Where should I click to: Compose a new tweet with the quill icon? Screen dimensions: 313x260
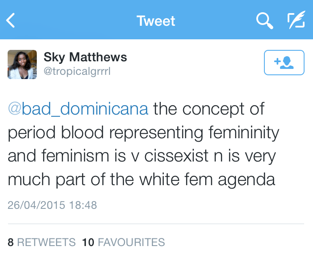296,20
